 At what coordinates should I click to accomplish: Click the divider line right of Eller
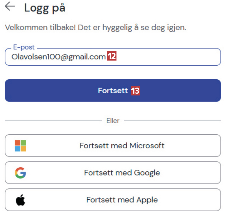[x=172, y=121]
